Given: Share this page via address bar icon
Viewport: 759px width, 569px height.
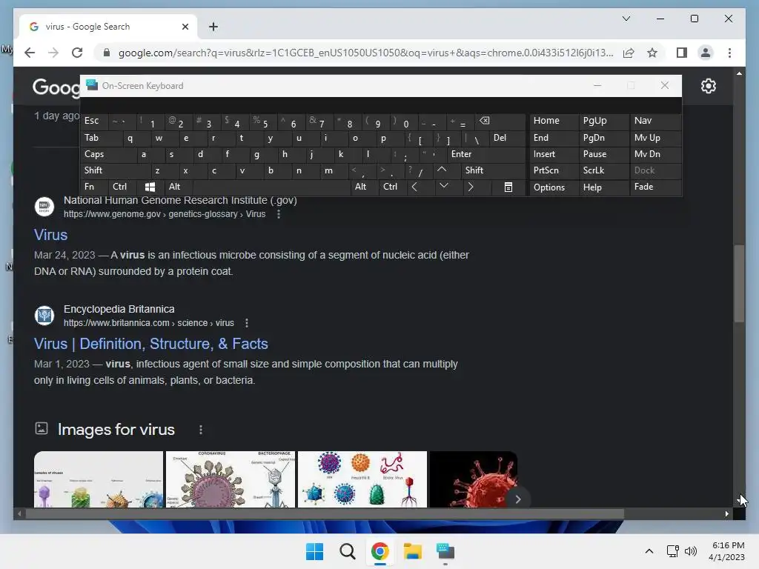Looking at the screenshot, I should tap(629, 53).
